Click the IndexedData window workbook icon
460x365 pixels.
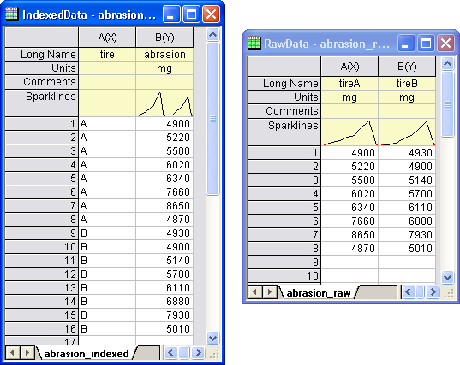coord(11,14)
